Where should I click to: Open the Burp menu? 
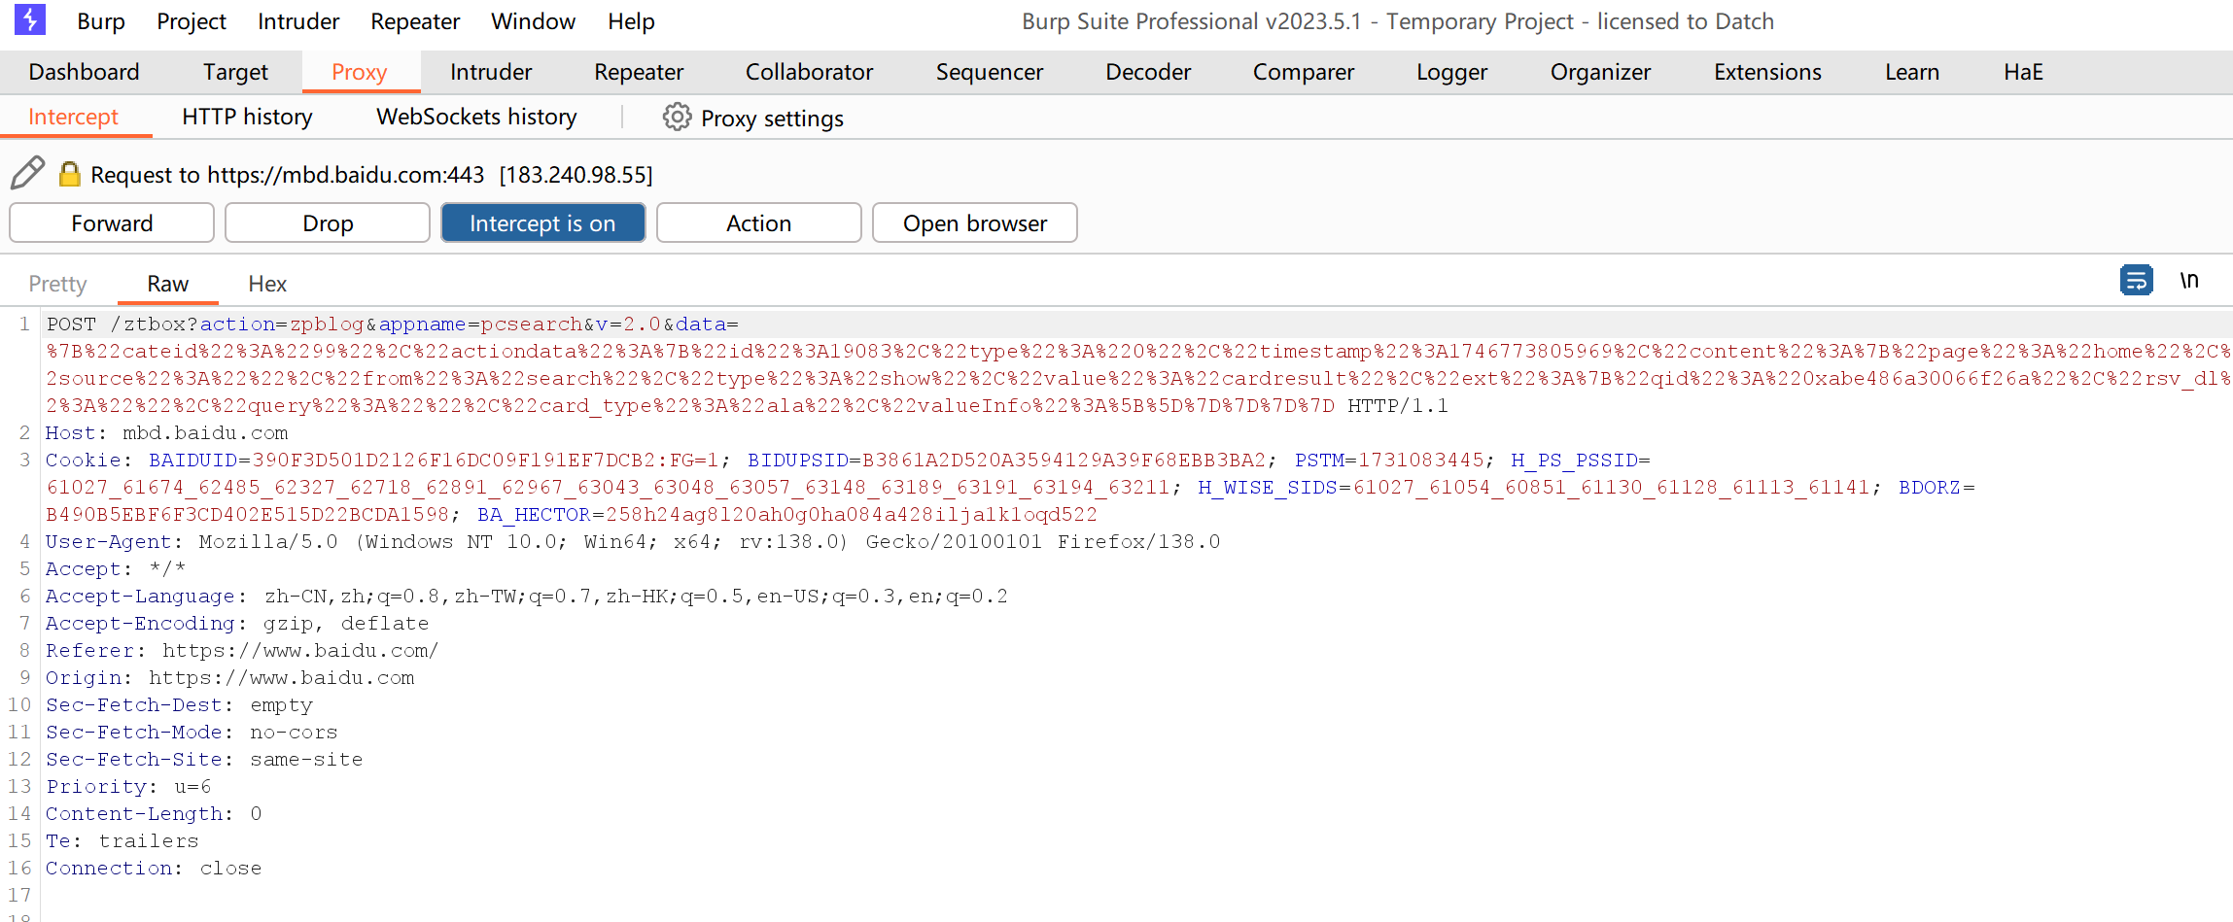click(101, 21)
